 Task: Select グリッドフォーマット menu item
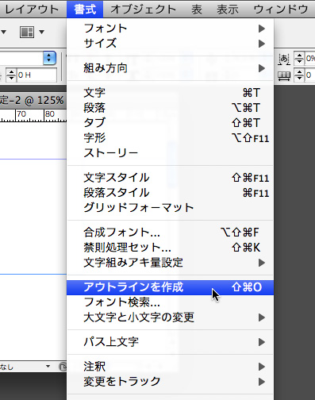[170, 208]
